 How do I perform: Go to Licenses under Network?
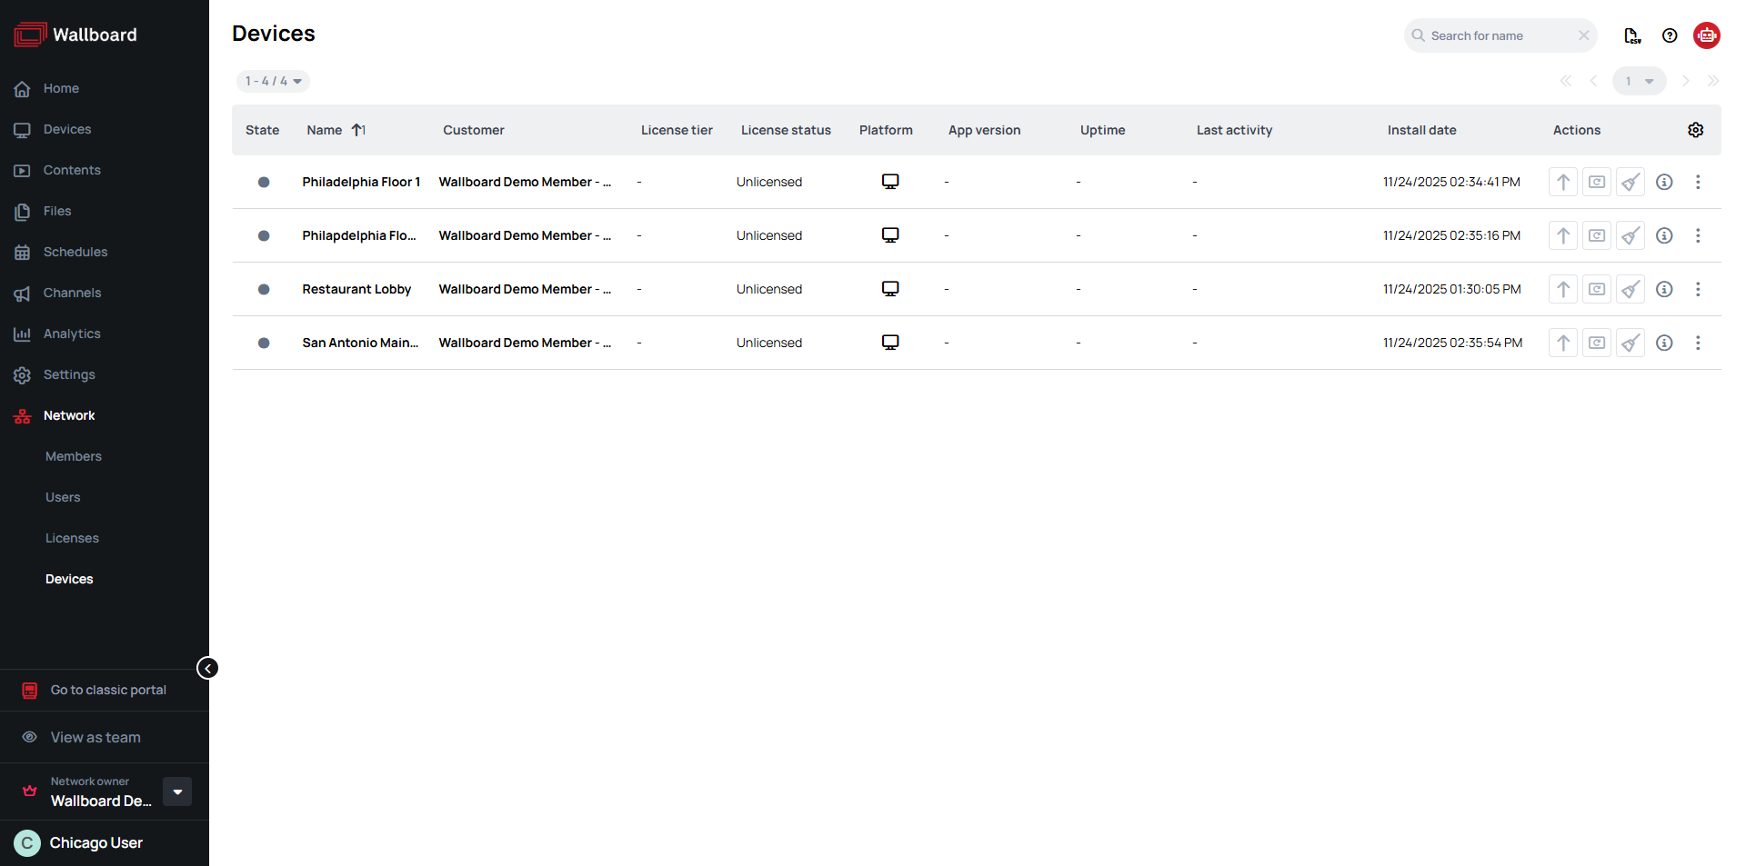click(72, 538)
